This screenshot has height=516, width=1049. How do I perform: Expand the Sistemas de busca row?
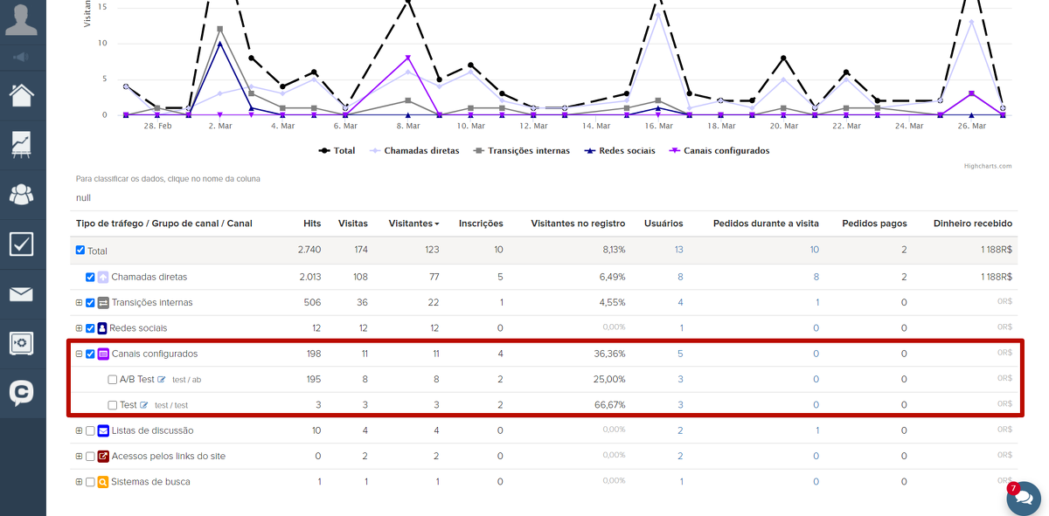[x=79, y=482]
